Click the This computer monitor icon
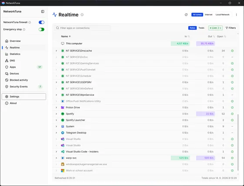The width and height of the screenshot is (244, 186). click(63, 44)
